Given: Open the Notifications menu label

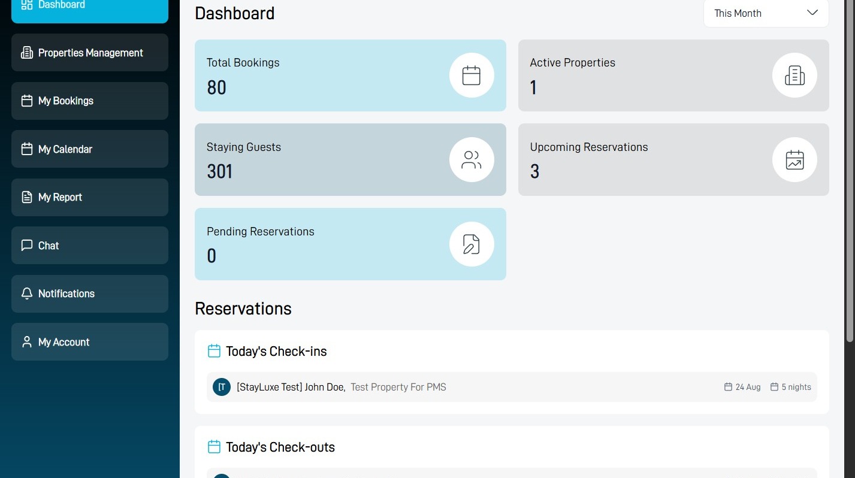Looking at the screenshot, I should coord(67,294).
